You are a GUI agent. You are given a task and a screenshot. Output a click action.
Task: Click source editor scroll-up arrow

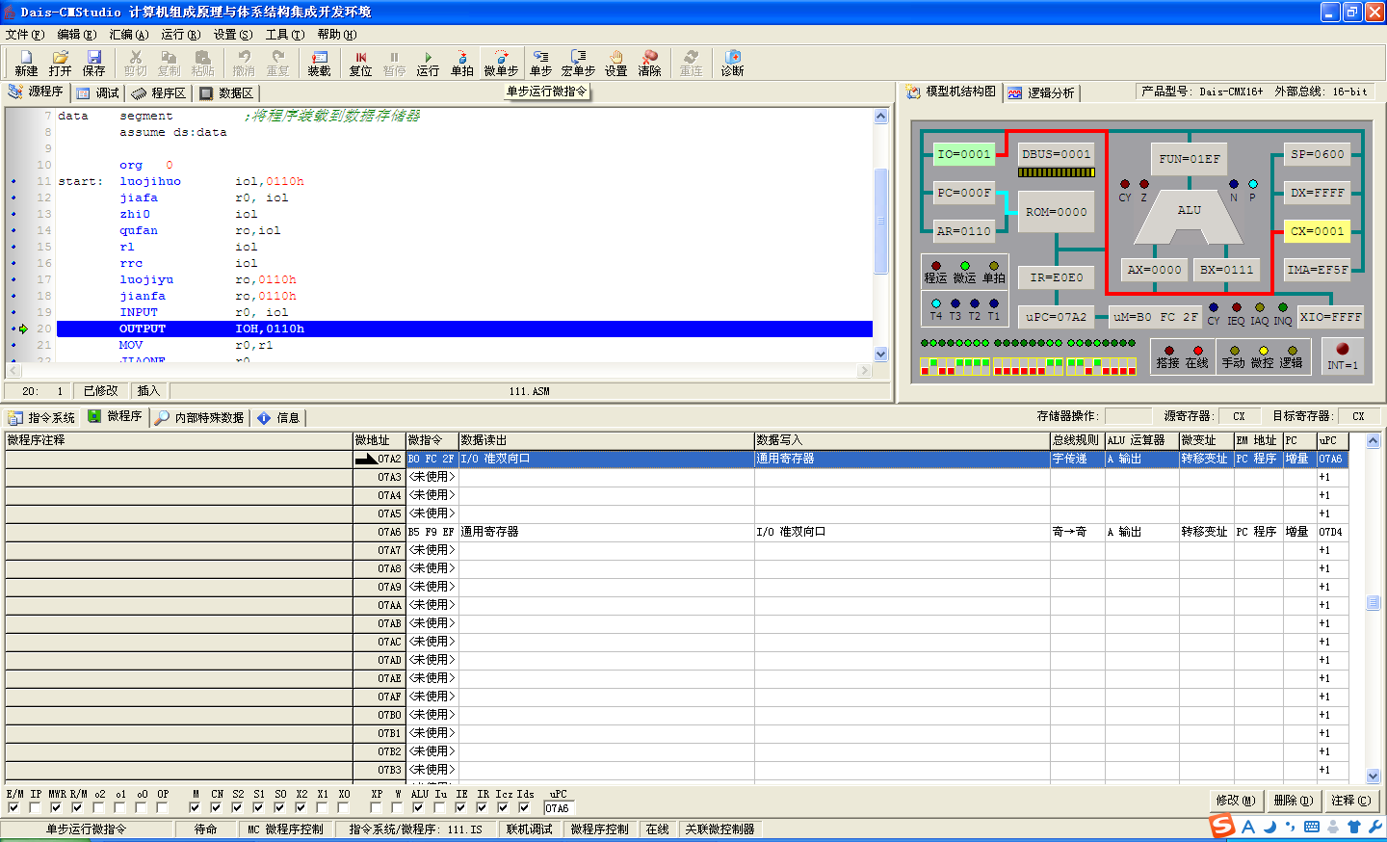coord(880,117)
